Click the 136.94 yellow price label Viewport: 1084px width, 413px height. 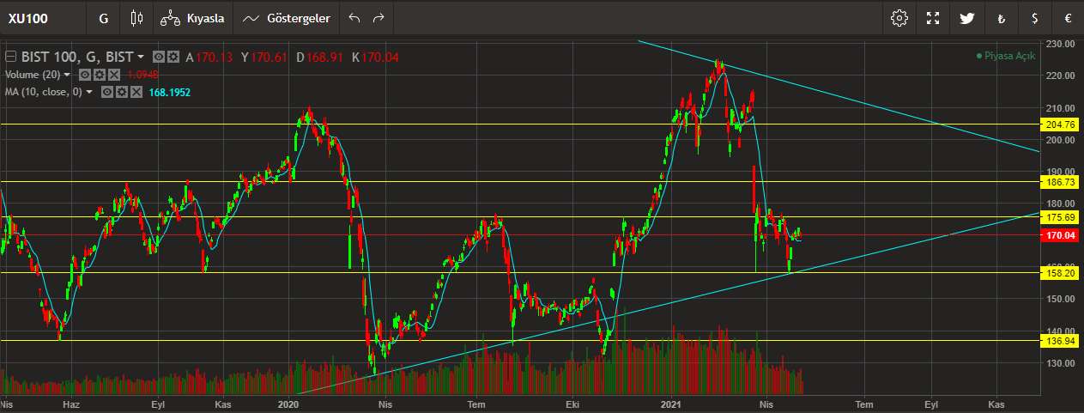point(1061,341)
